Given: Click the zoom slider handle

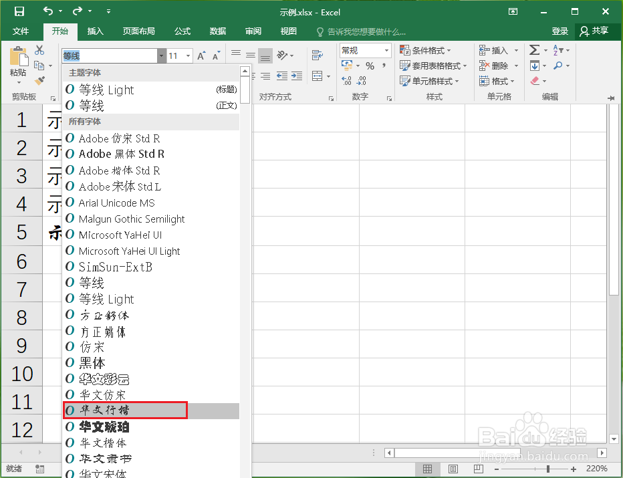Looking at the screenshot, I should (x=548, y=469).
